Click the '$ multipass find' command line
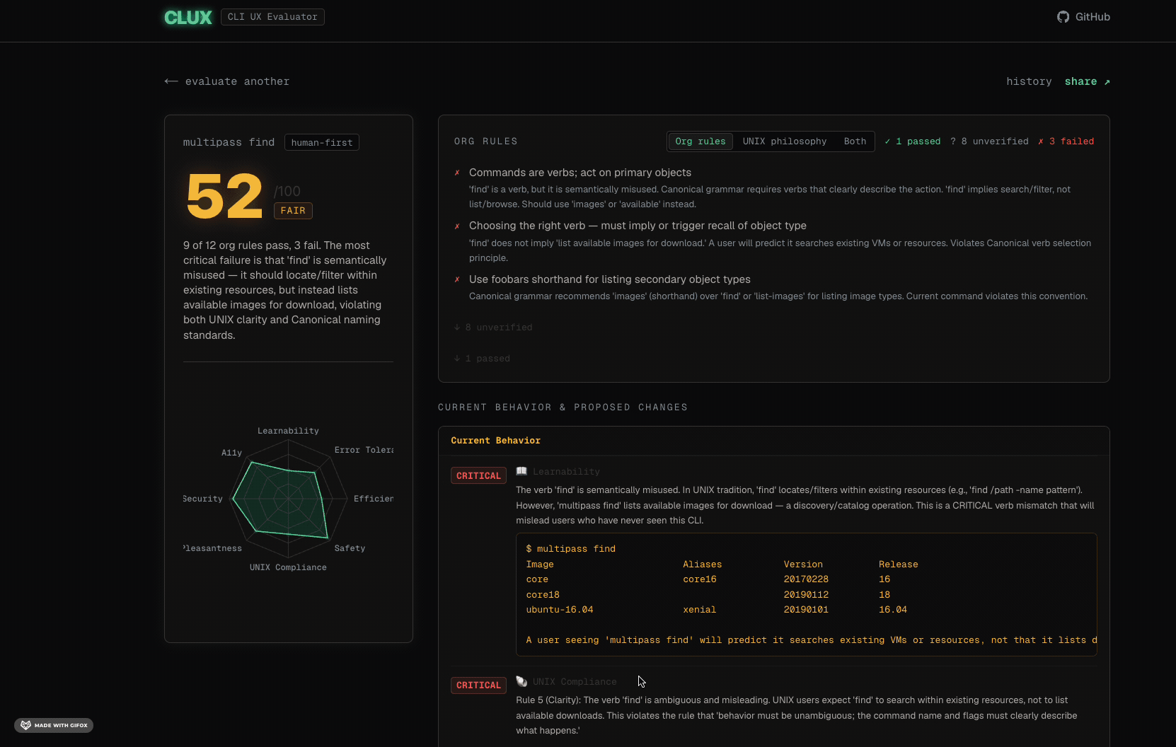 point(571,549)
